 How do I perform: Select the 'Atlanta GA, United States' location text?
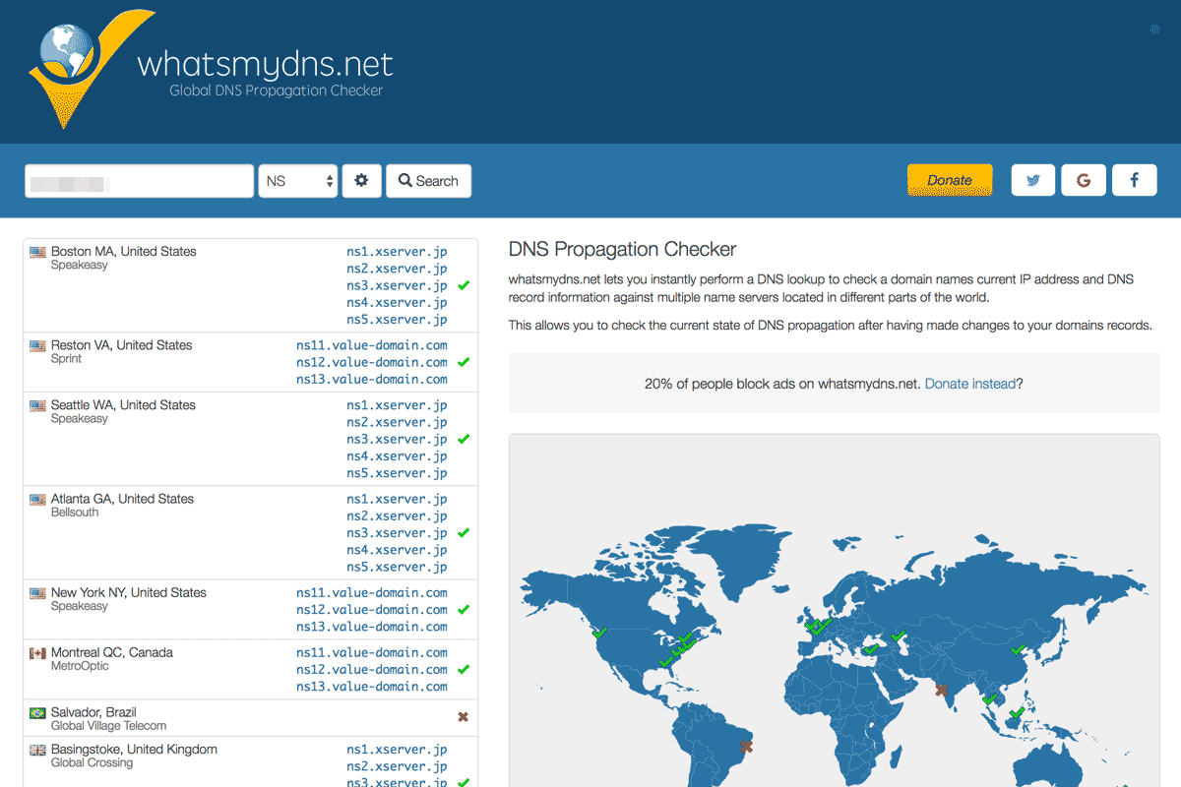pyautogui.click(x=123, y=499)
